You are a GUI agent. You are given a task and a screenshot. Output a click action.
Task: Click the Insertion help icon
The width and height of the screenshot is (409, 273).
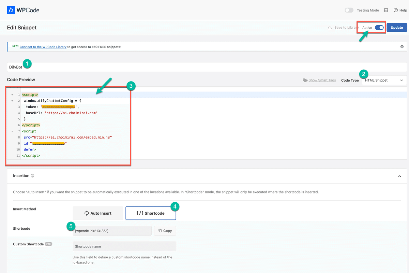click(32, 176)
